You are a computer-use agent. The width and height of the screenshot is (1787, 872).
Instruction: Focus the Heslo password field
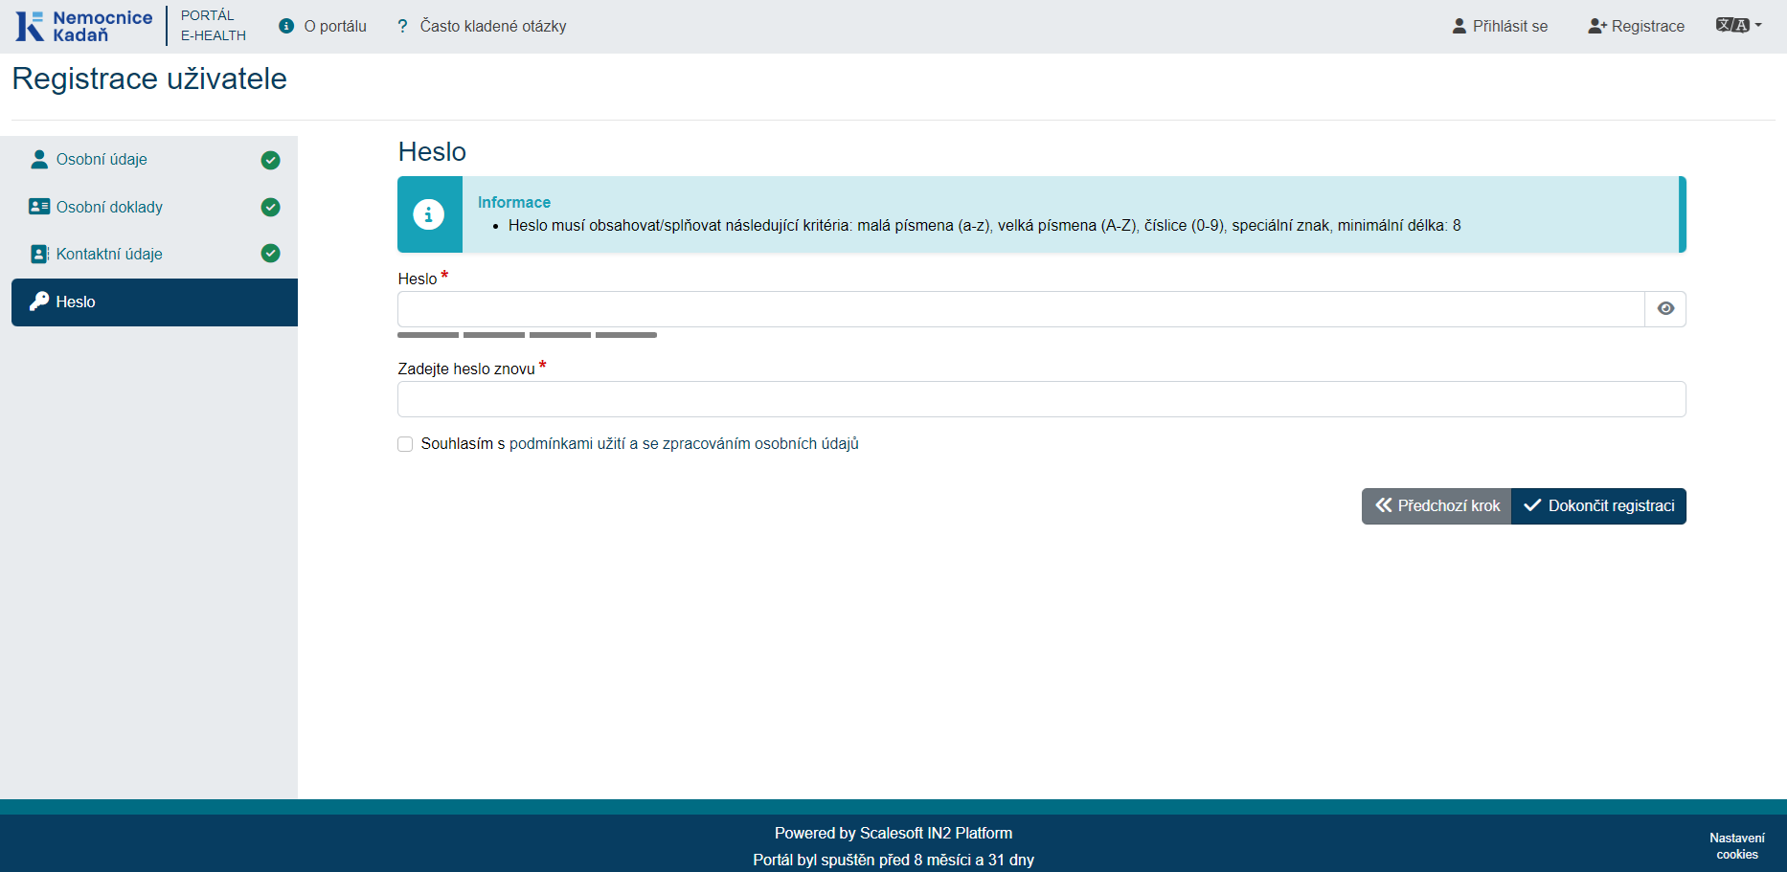pyautogui.click(x=1021, y=309)
